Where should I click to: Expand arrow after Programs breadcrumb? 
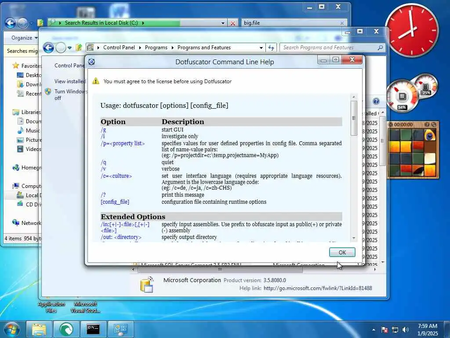click(x=173, y=48)
